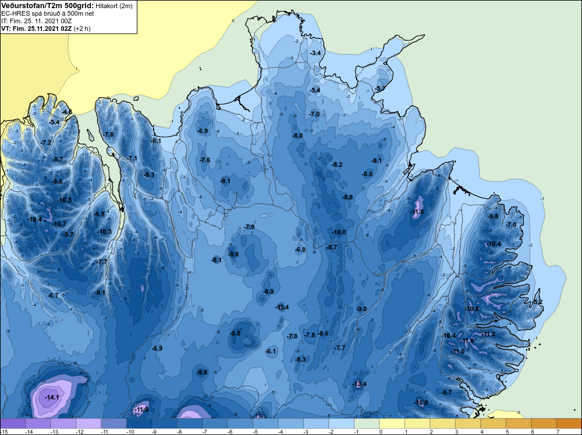Pick the legend swatch between -10 and -9

(x=139, y=423)
